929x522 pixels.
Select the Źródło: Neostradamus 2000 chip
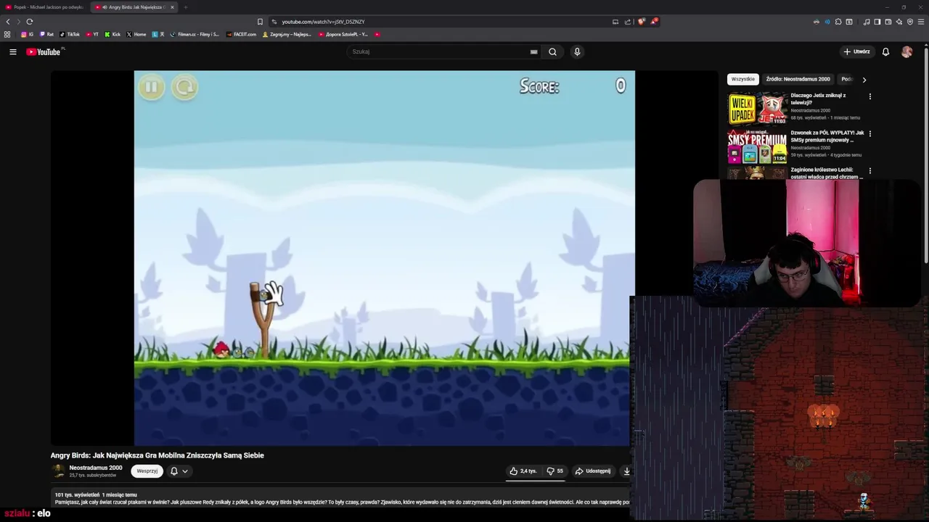pyautogui.click(x=798, y=79)
